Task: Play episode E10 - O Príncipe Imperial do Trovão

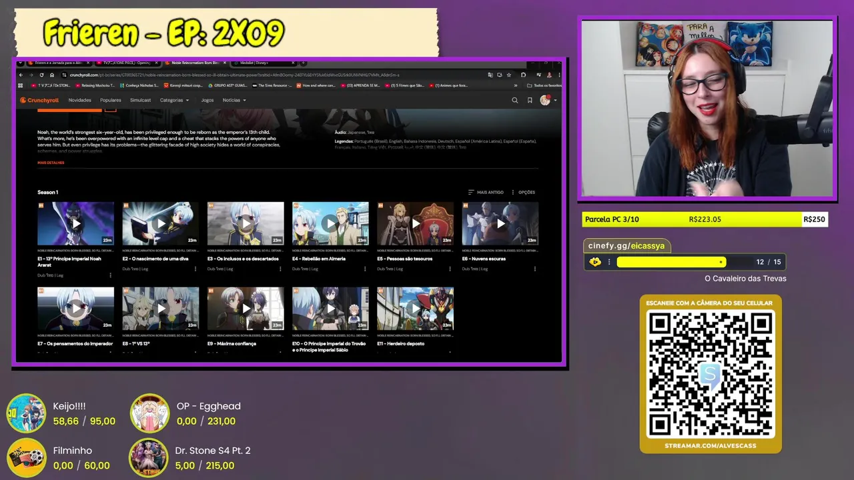Action: pos(330,309)
